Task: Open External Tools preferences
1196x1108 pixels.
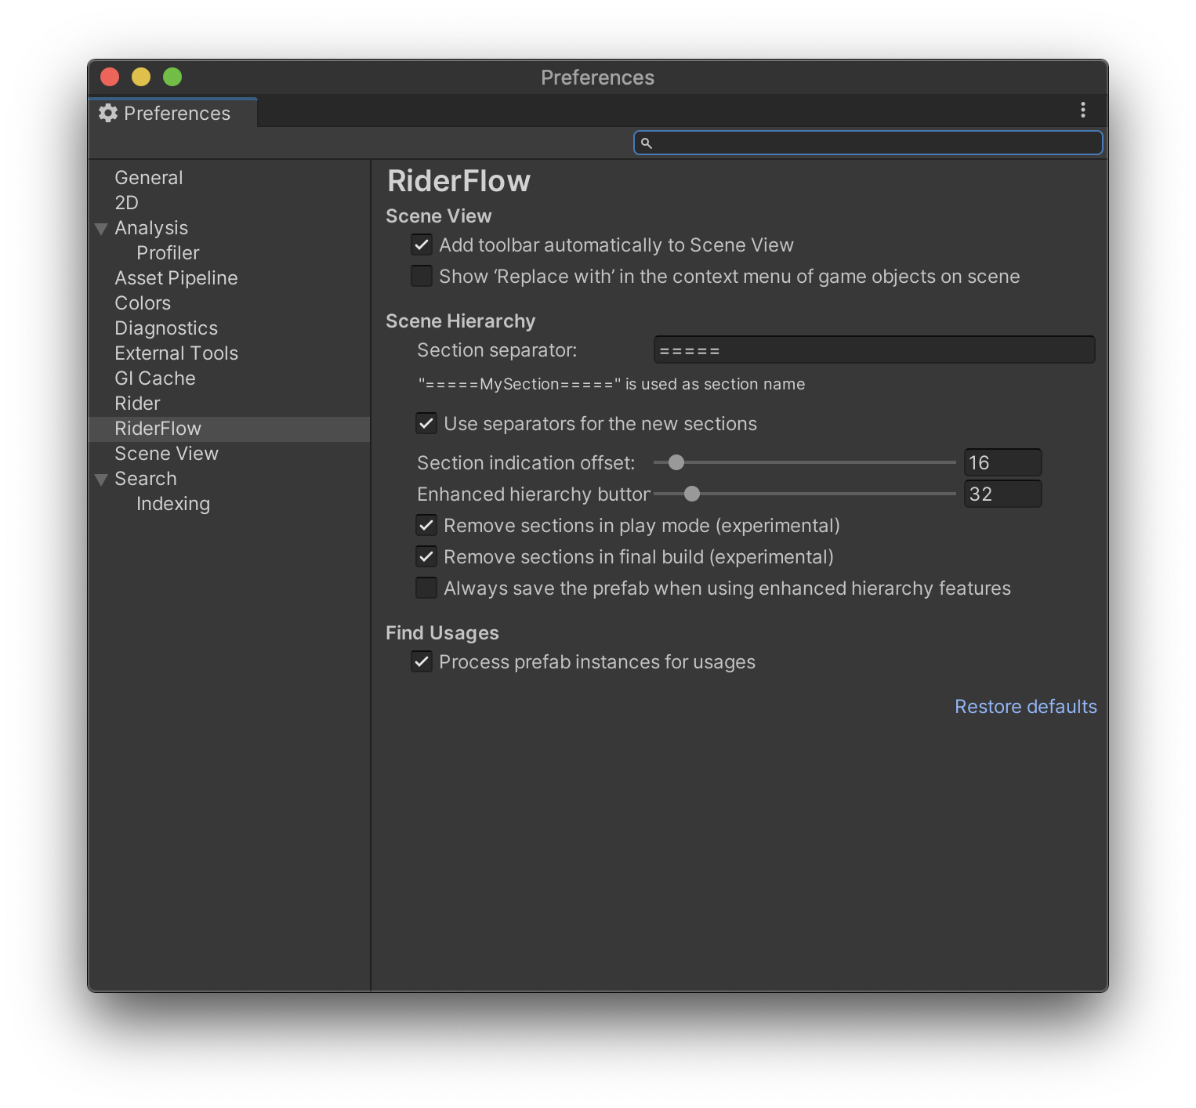Action: click(176, 353)
